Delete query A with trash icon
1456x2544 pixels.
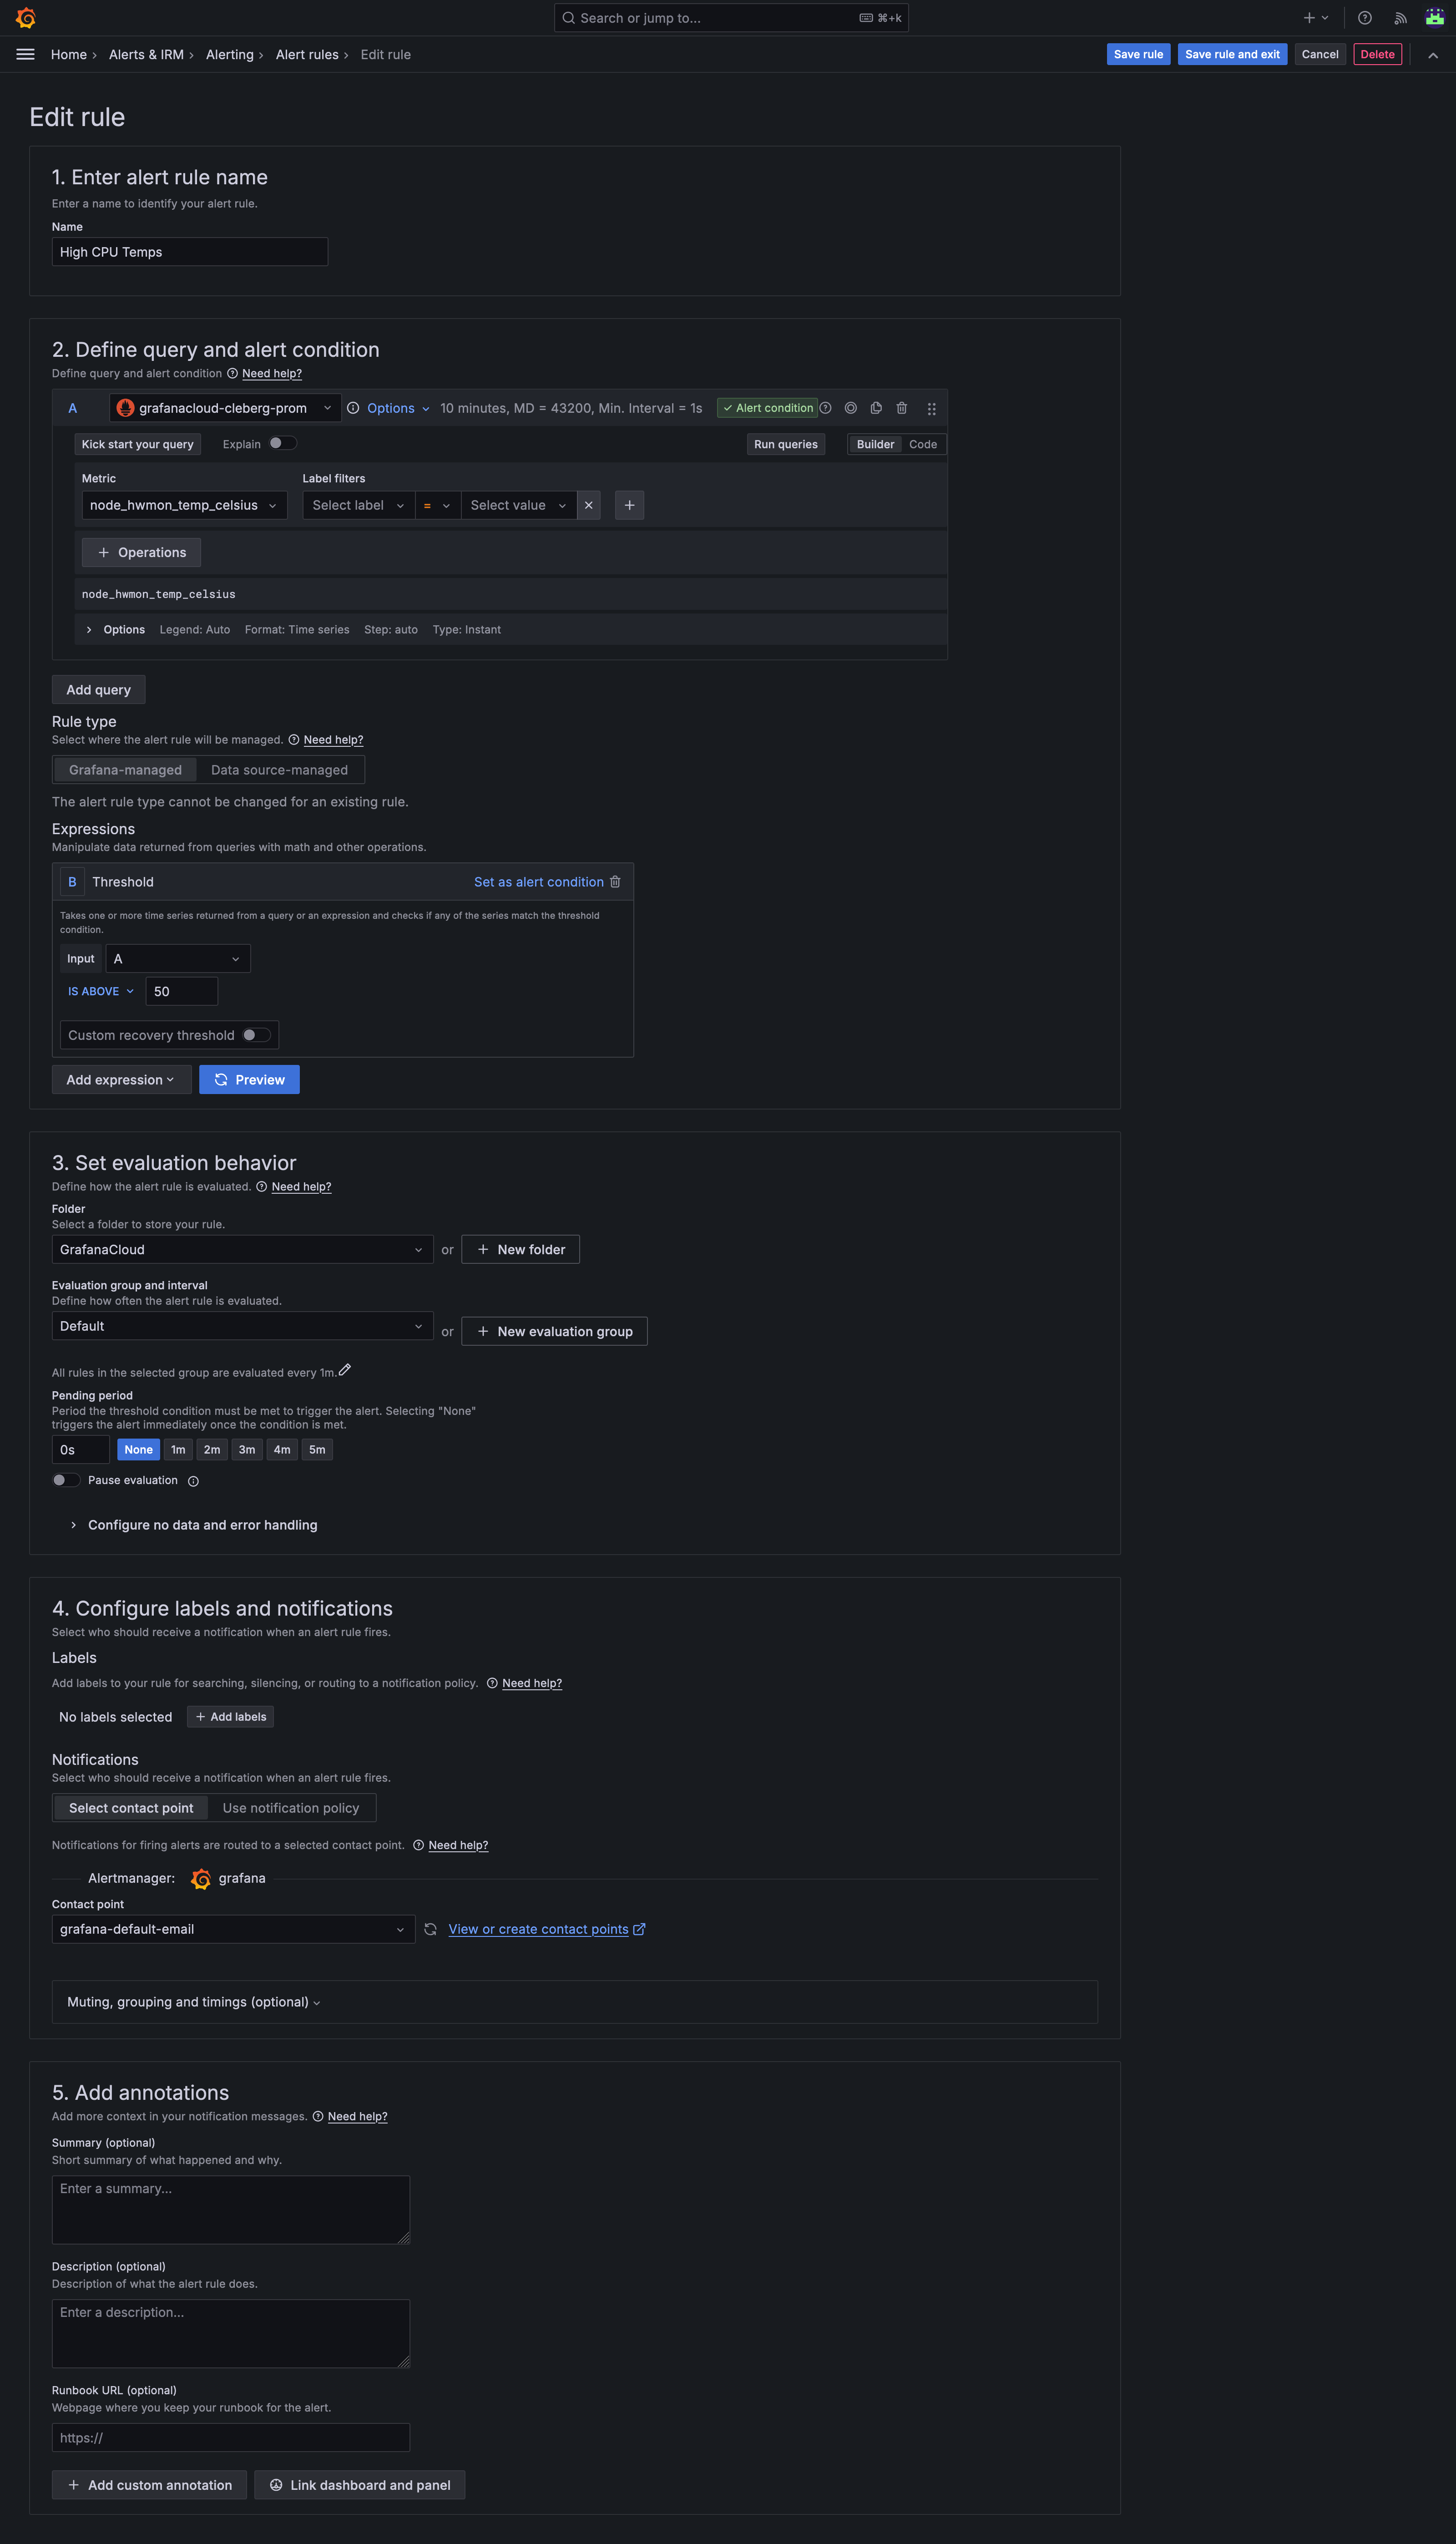pyautogui.click(x=901, y=408)
